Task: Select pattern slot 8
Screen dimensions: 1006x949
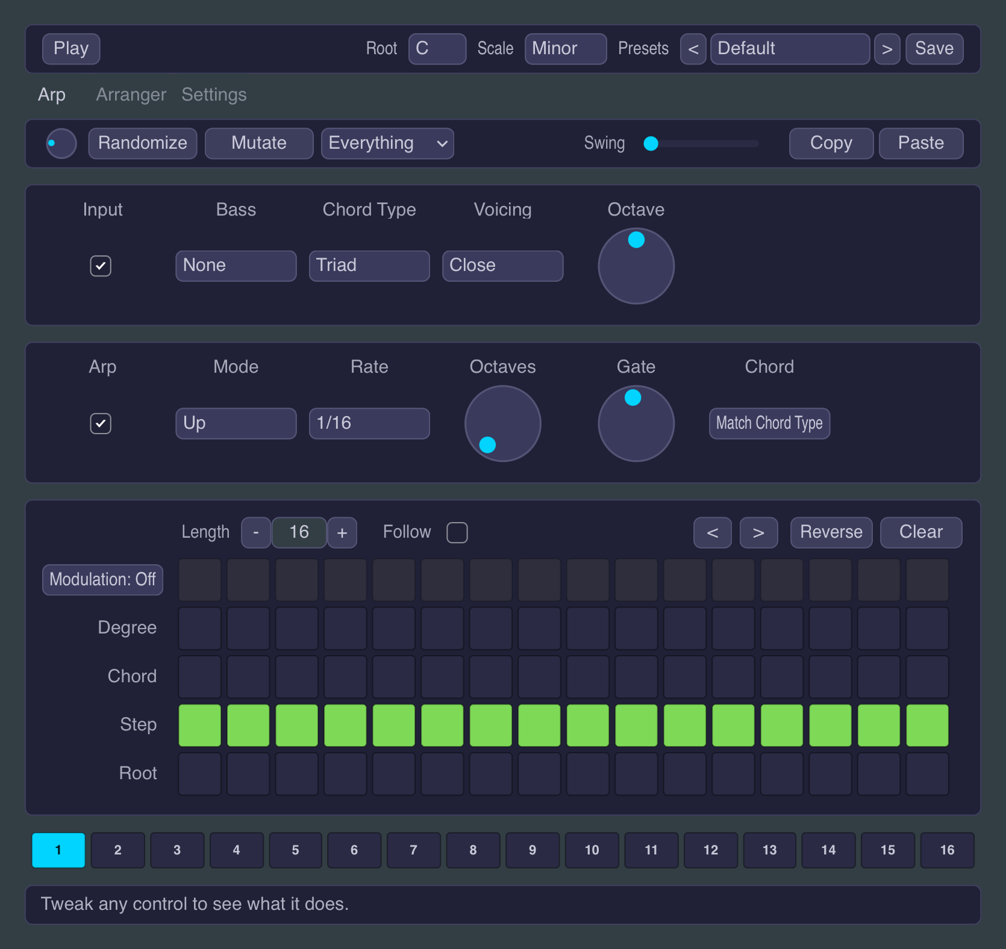Action: pos(473,850)
